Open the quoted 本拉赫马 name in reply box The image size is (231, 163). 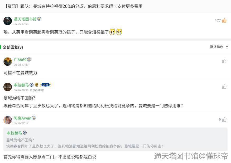[14, 133]
